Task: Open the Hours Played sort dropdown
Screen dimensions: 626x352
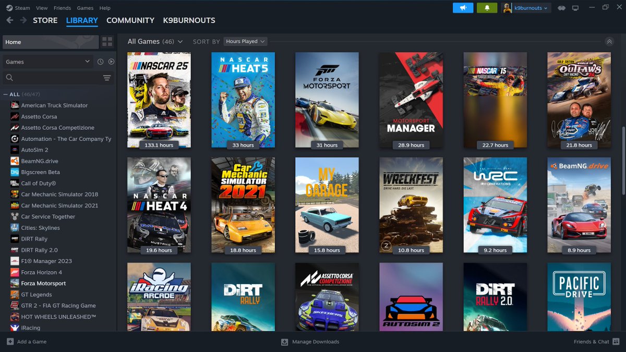Action: pos(246,41)
